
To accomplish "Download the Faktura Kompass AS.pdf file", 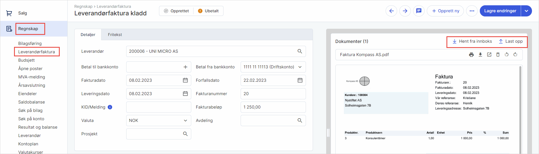I will [480, 55].
